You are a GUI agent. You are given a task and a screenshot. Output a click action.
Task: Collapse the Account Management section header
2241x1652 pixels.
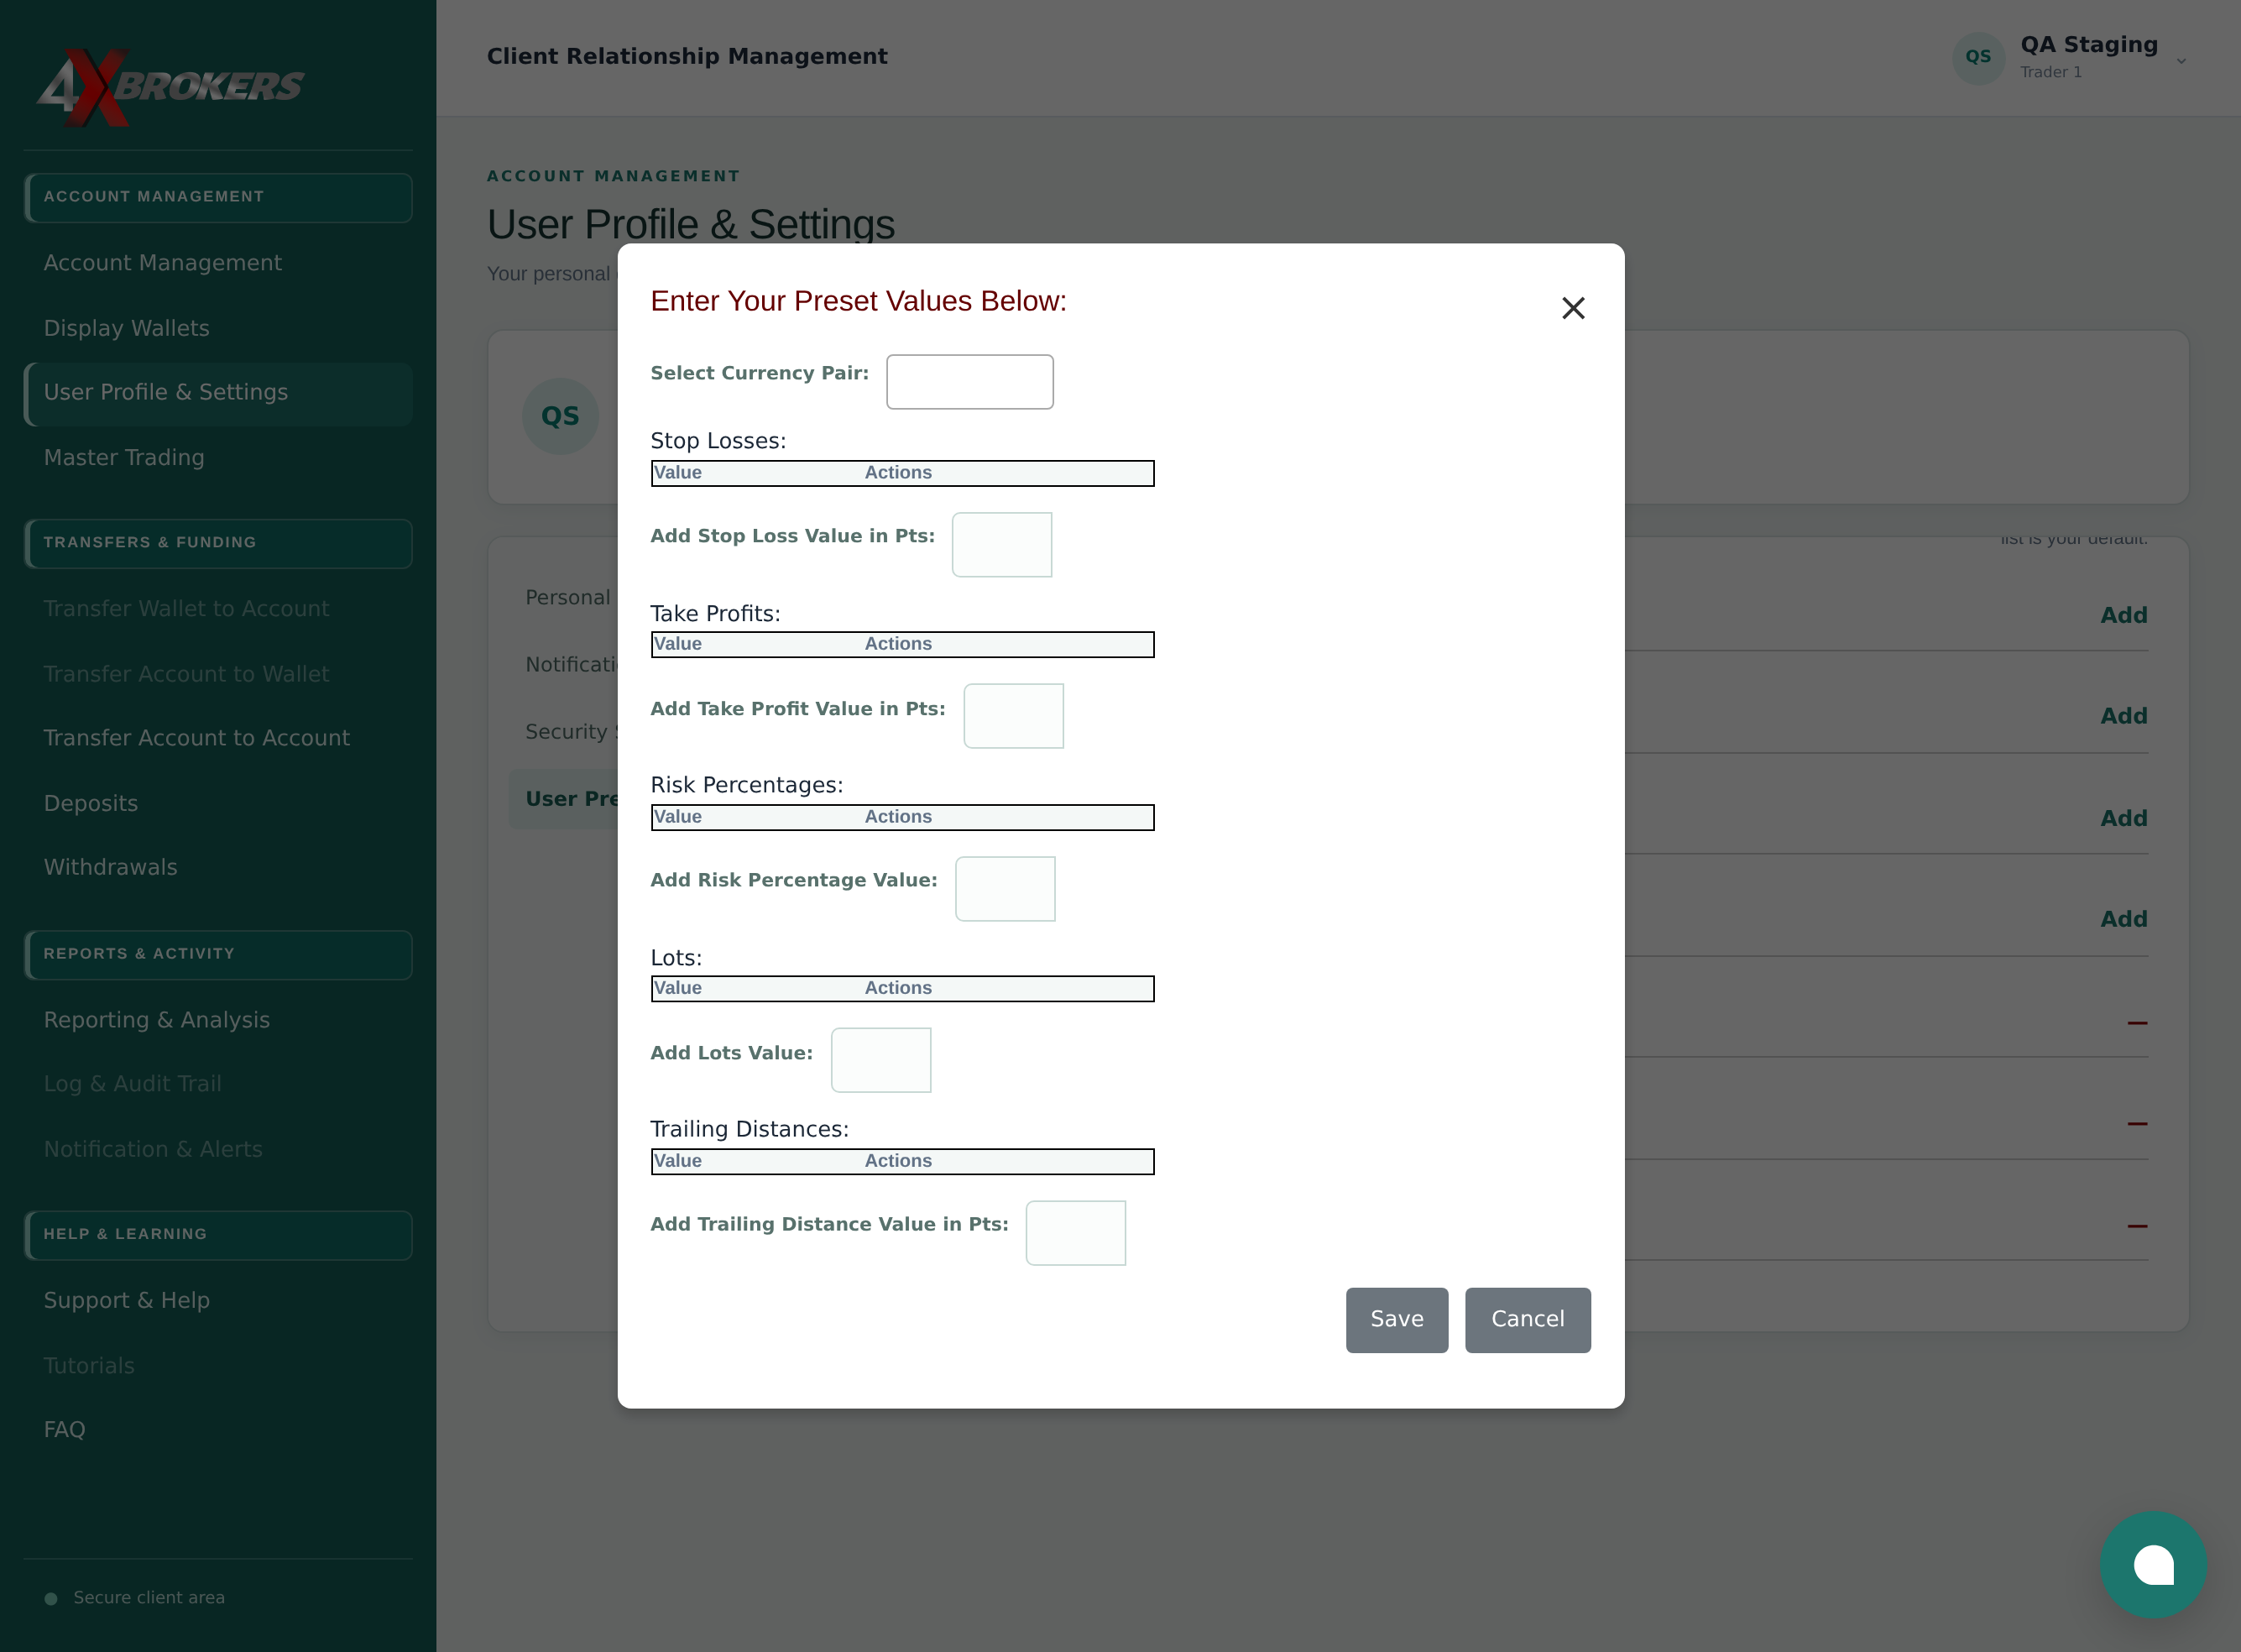218,198
